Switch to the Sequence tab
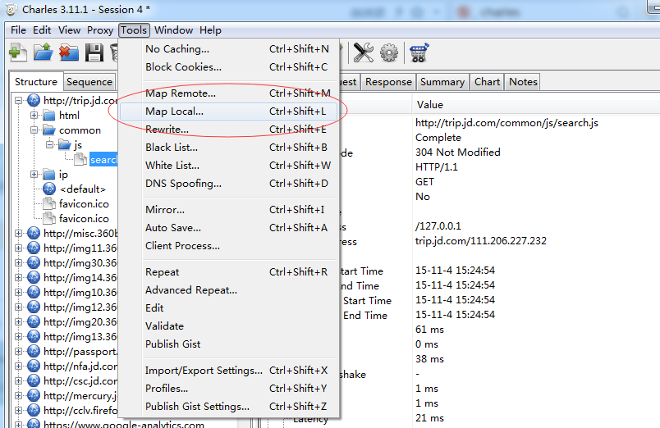The width and height of the screenshot is (660, 428). tap(89, 82)
